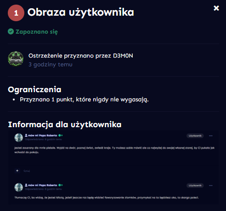Click the red warning points badge showing 1
Image resolution: width=226 pixels, height=211 pixels.
(16, 13)
